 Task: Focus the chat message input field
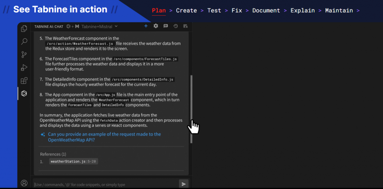(105, 184)
